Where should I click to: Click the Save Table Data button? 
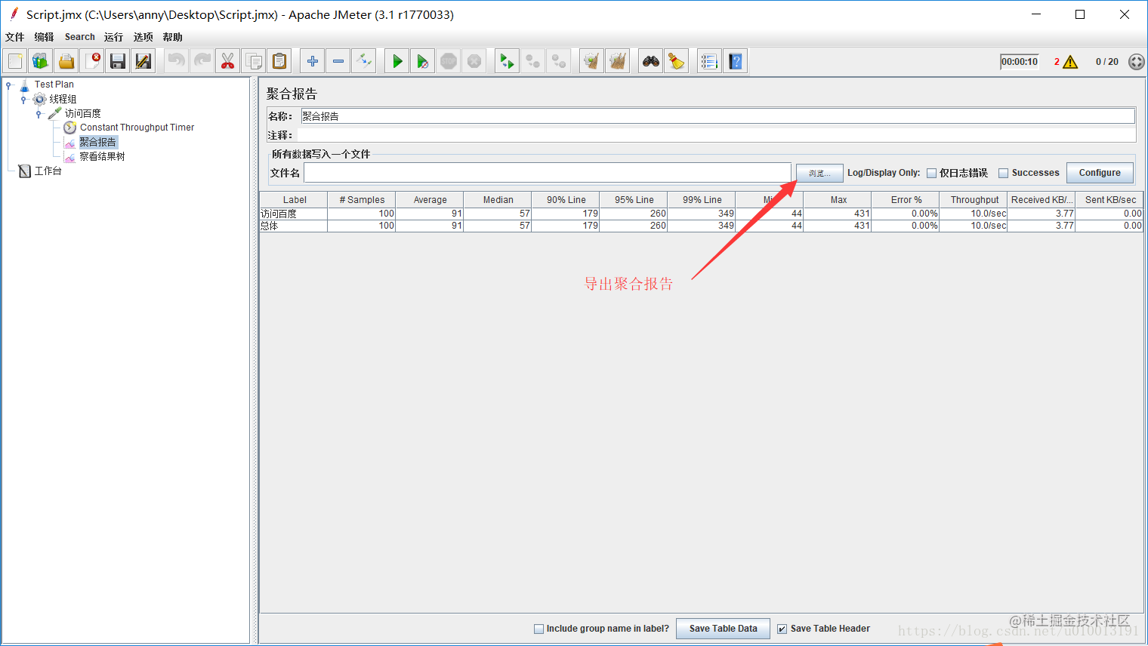click(x=724, y=629)
